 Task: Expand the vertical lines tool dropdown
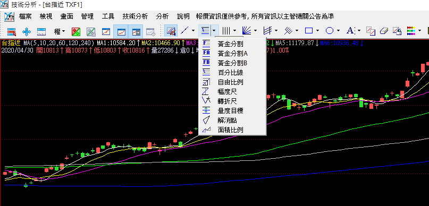234,31
